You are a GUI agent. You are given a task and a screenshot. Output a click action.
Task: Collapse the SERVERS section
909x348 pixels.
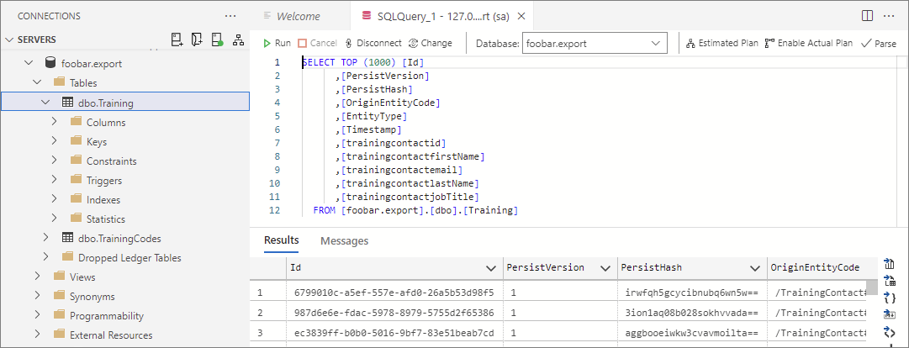click(10, 40)
